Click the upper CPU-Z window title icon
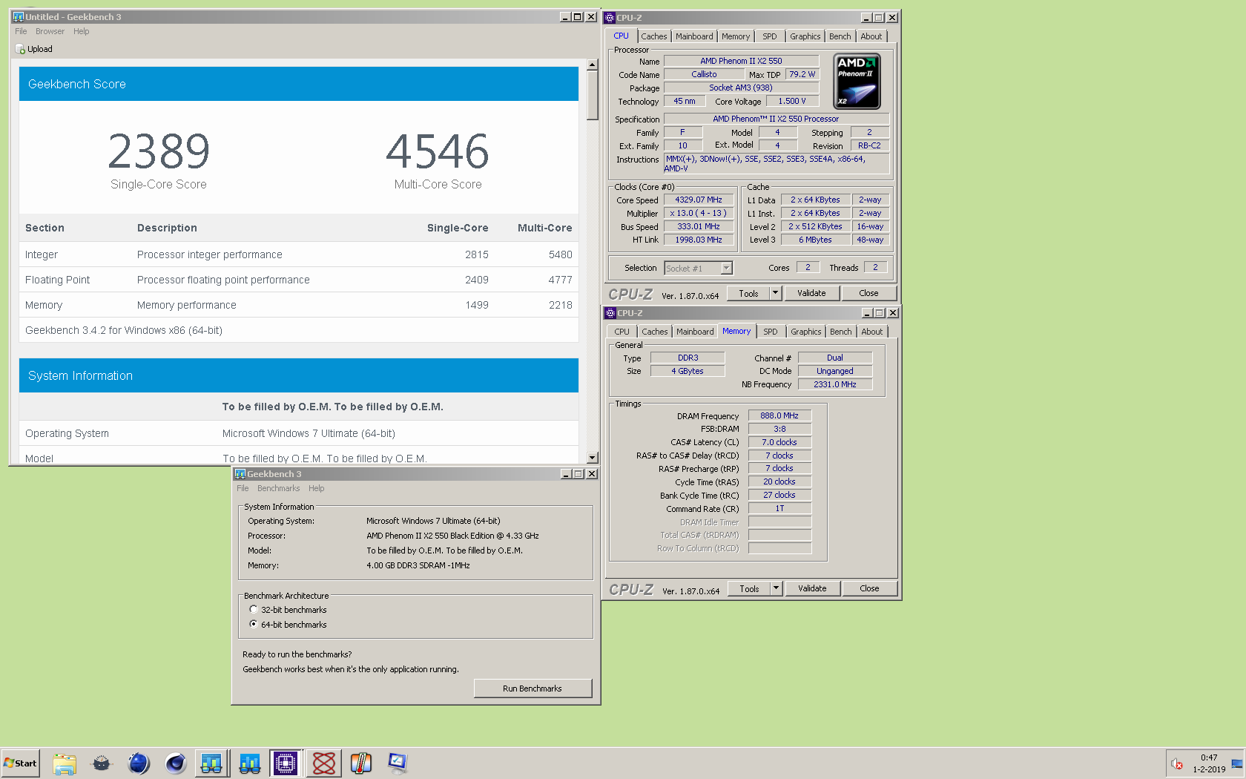Viewport: 1246px width, 779px height. (610, 18)
